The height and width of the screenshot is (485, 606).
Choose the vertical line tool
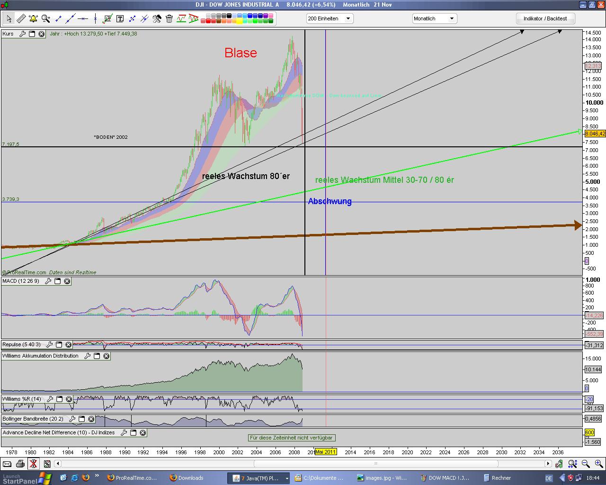click(x=95, y=18)
